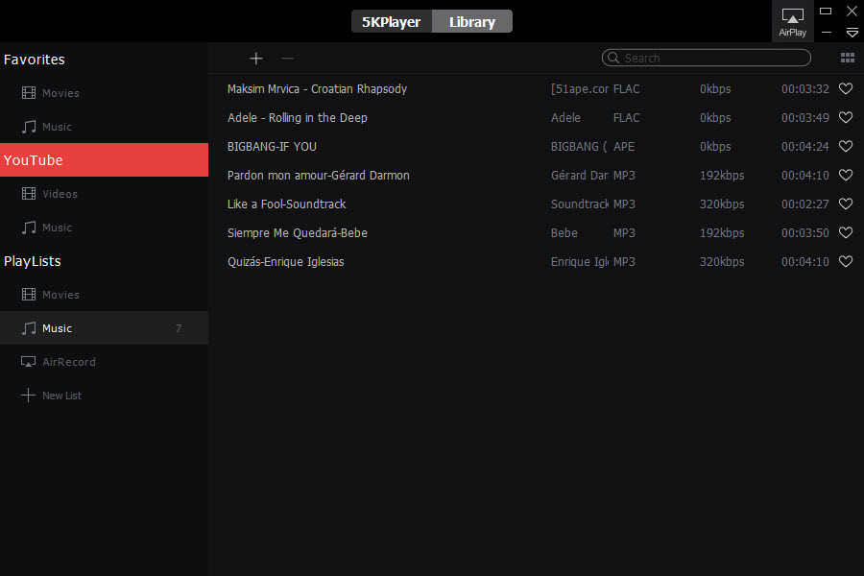Favorite Quizás-Enrique Iglesias
Image resolution: width=864 pixels, height=576 pixels.
click(846, 261)
